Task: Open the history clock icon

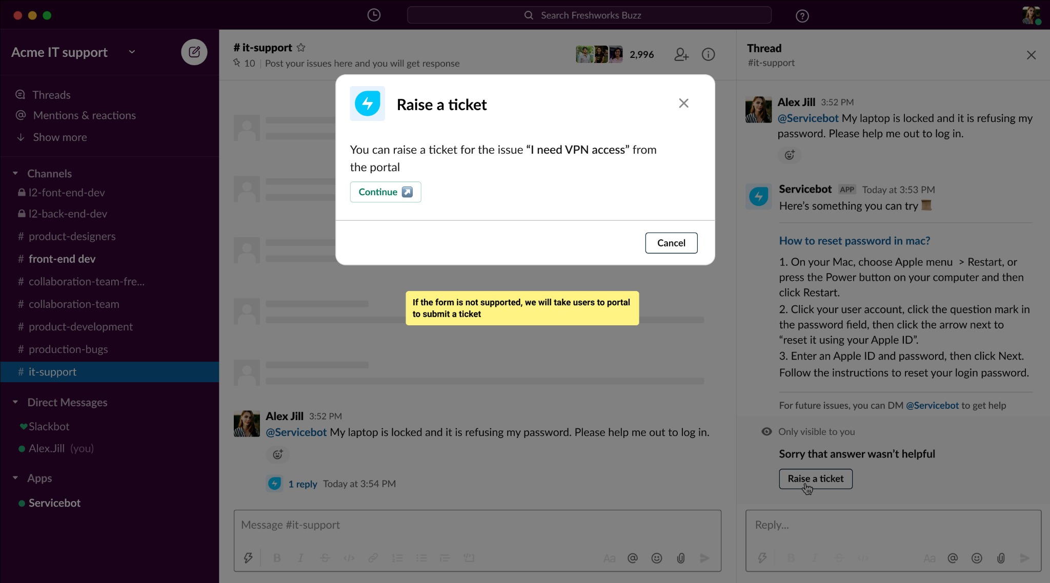Action: pyautogui.click(x=374, y=15)
